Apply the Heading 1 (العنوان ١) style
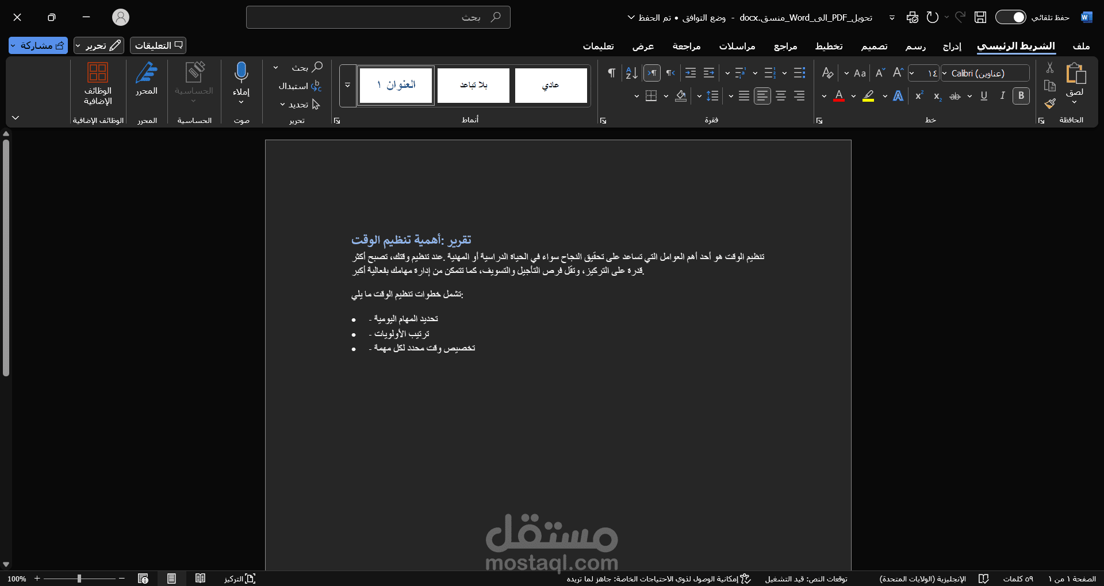Image resolution: width=1104 pixels, height=586 pixels. pos(396,86)
